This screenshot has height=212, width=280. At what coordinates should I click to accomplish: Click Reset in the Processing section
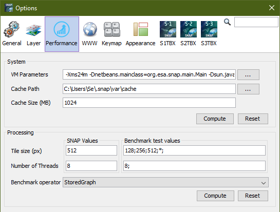pos(253,196)
